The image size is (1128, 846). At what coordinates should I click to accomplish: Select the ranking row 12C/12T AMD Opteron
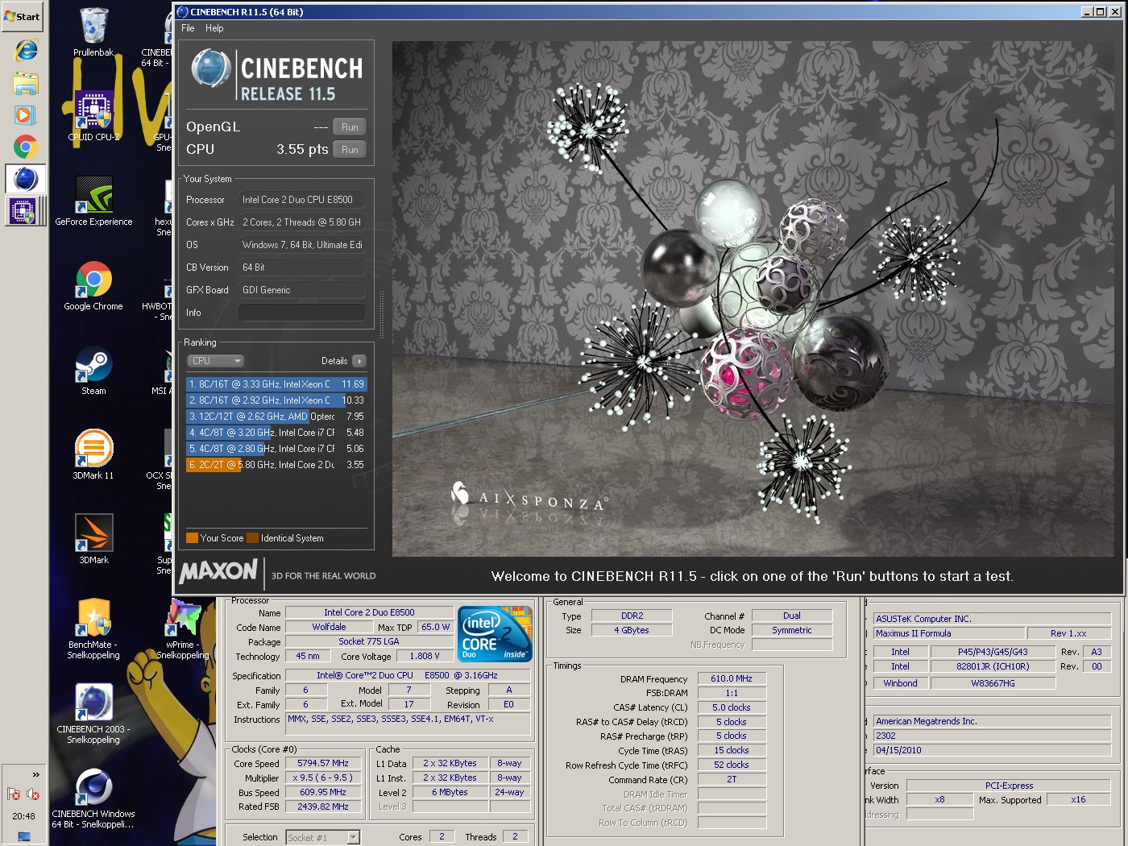coord(276,417)
